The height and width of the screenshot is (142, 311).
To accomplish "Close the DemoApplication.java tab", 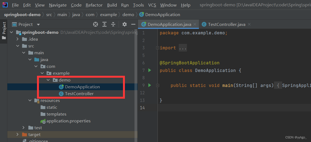I will [195, 25].
